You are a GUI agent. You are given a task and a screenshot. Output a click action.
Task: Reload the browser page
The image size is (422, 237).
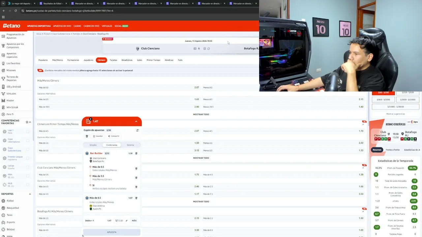(15, 11)
